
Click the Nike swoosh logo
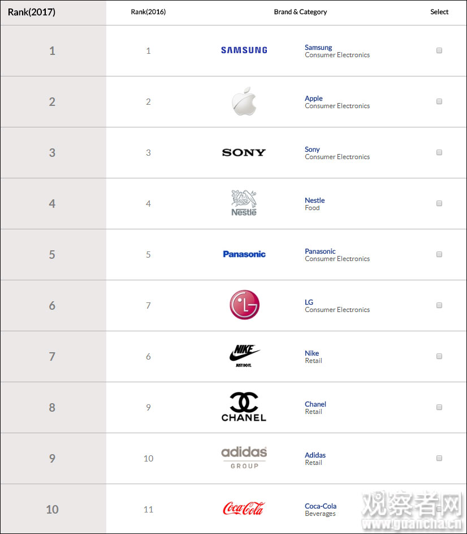[244, 356]
